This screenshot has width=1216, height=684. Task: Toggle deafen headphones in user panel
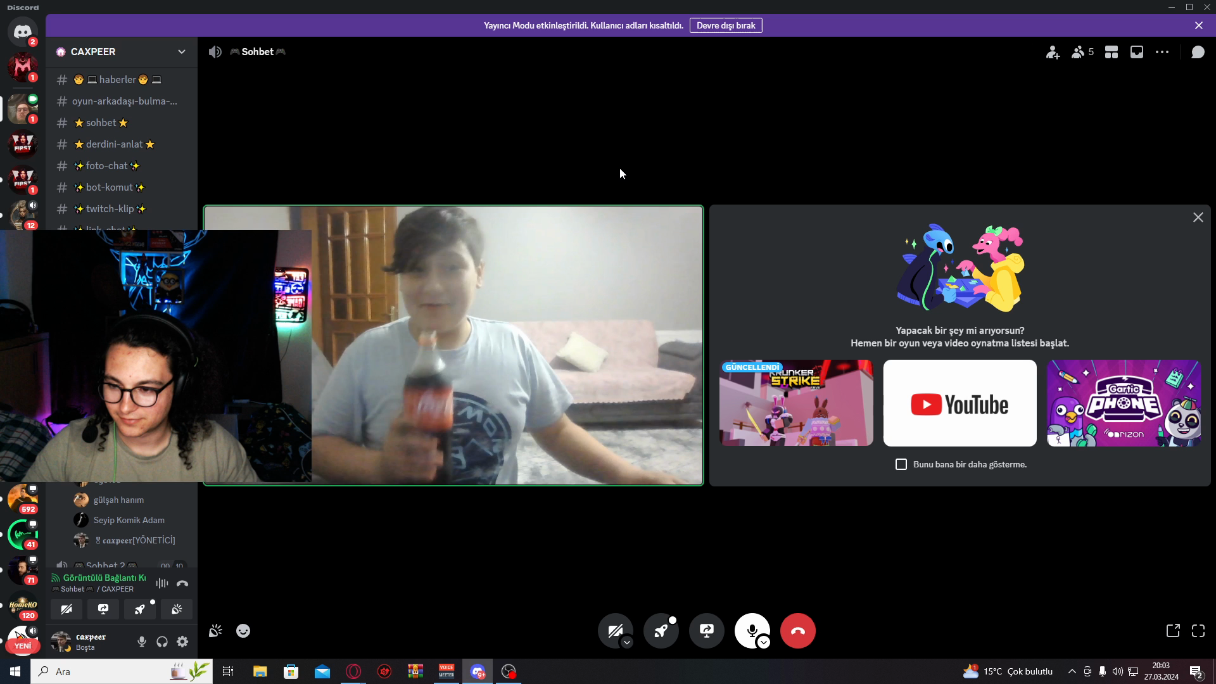(x=162, y=642)
